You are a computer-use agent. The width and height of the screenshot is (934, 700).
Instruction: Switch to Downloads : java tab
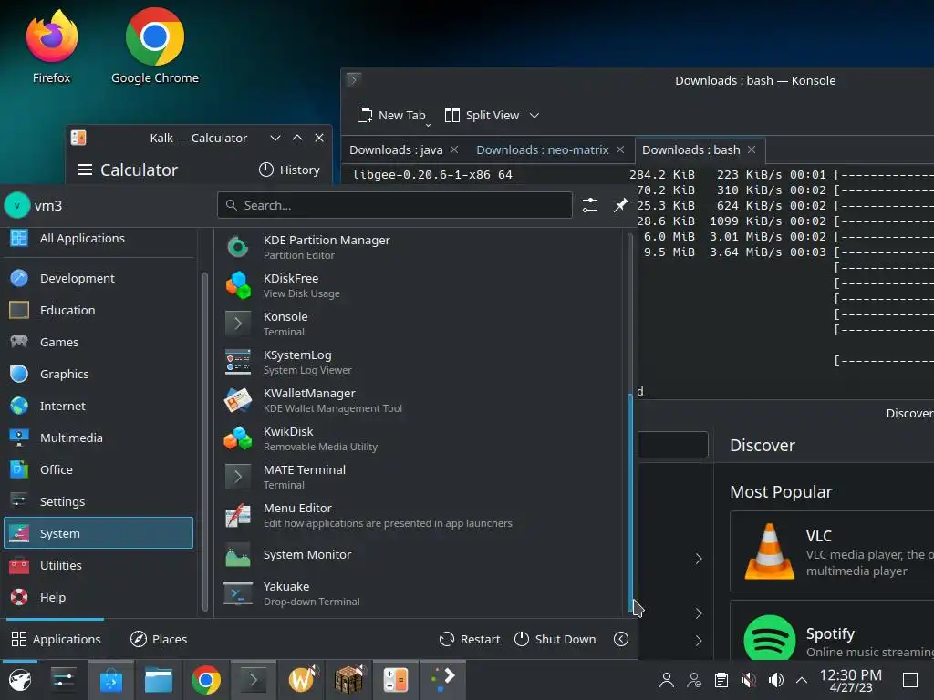[x=396, y=150]
